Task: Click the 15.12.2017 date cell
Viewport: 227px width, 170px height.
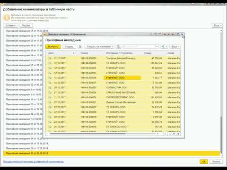Action: [60, 83]
